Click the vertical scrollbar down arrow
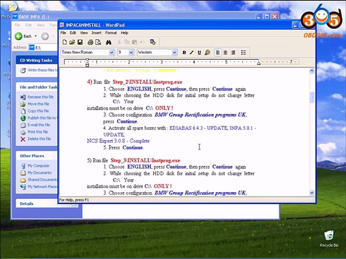Screen dimensions: 346x259 point(312,193)
